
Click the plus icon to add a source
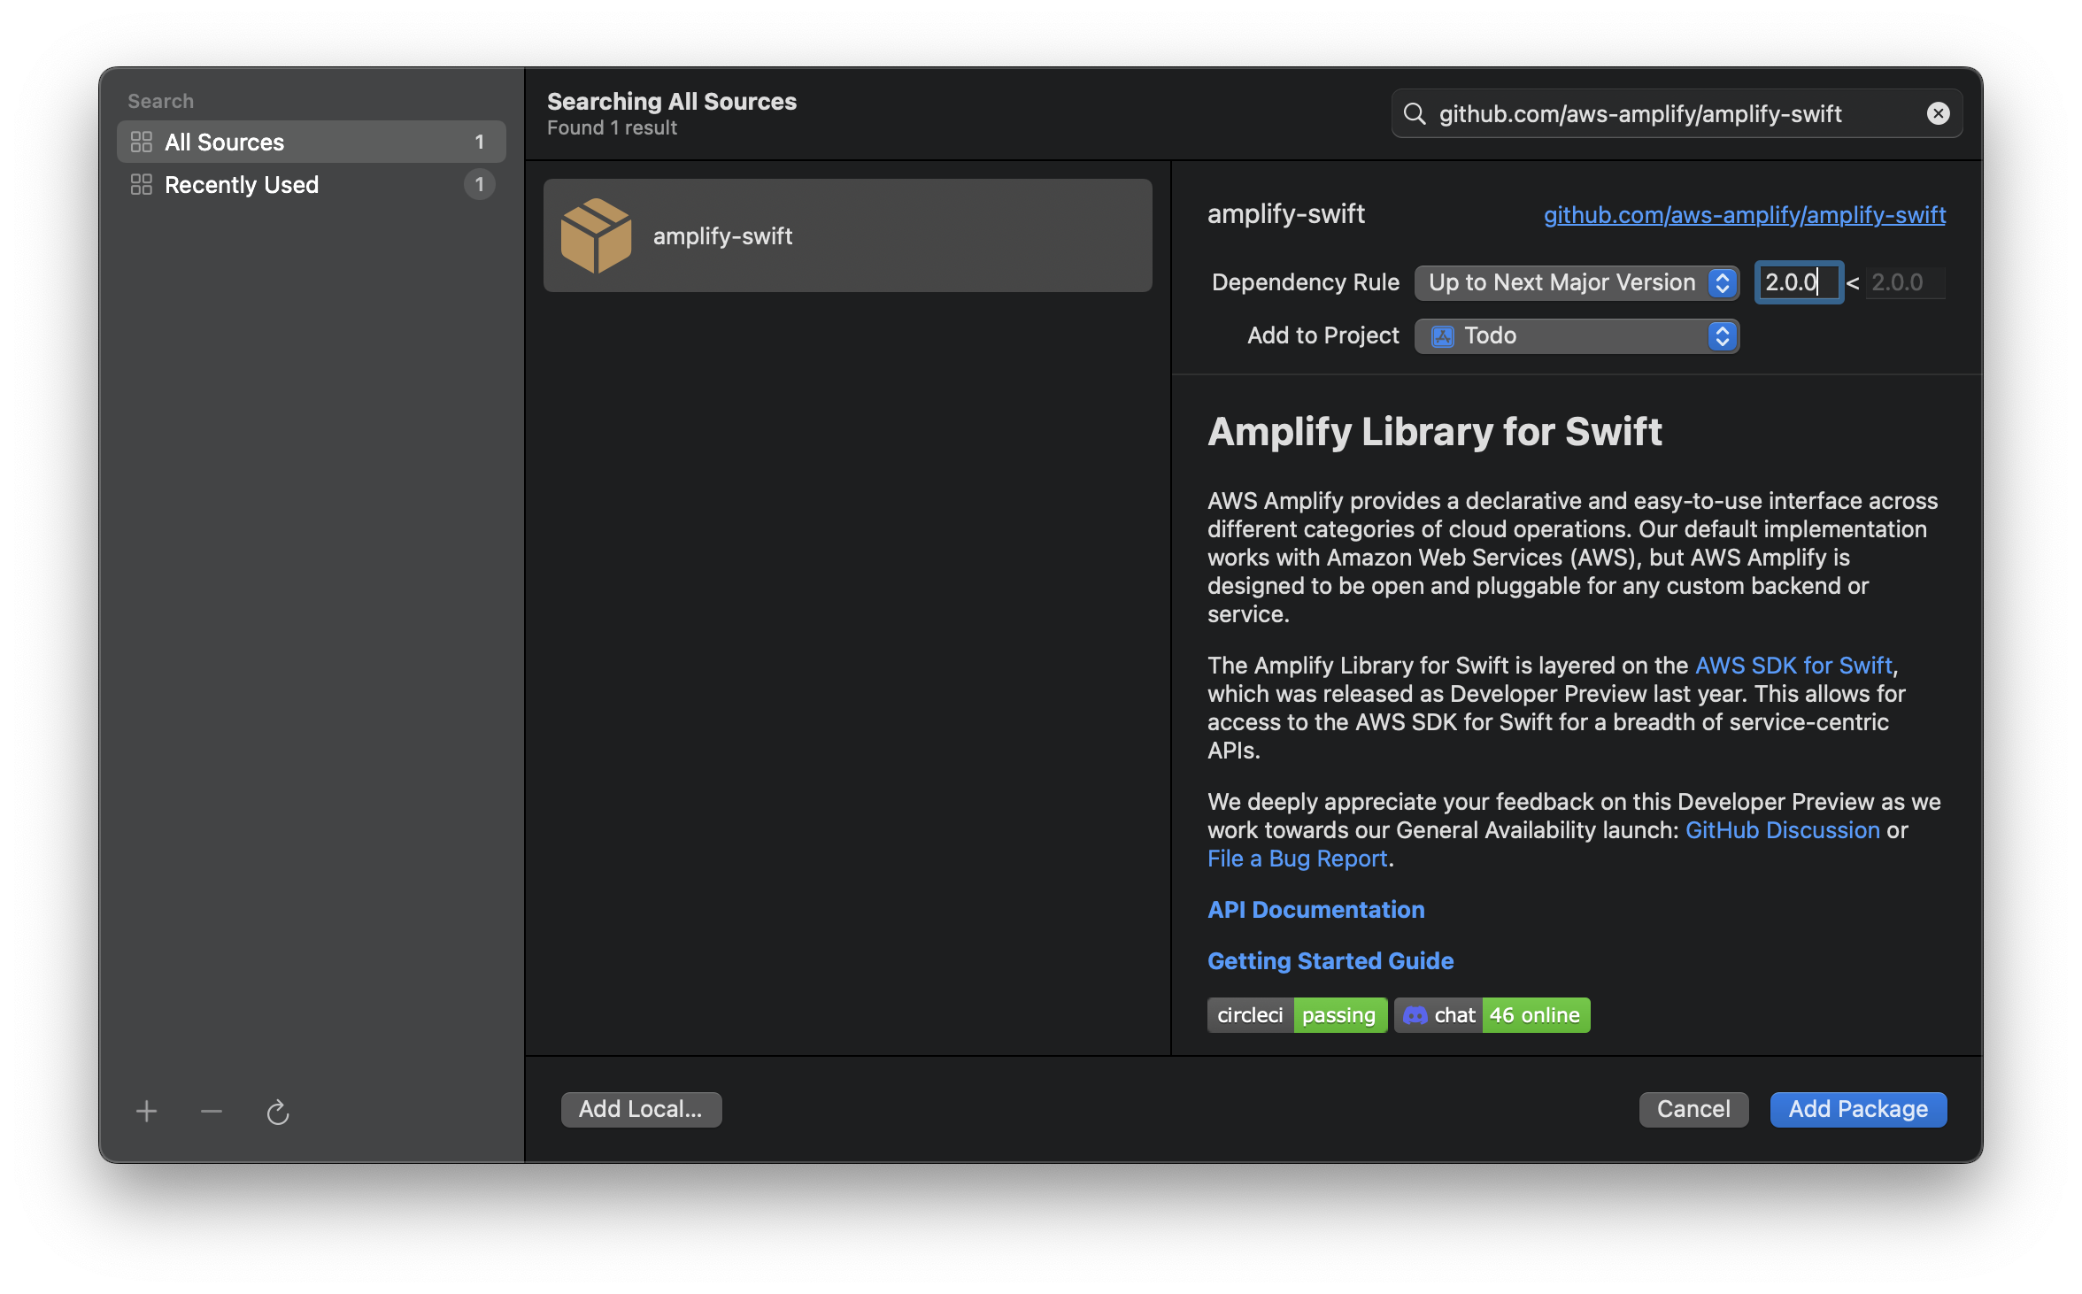(147, 1111)
